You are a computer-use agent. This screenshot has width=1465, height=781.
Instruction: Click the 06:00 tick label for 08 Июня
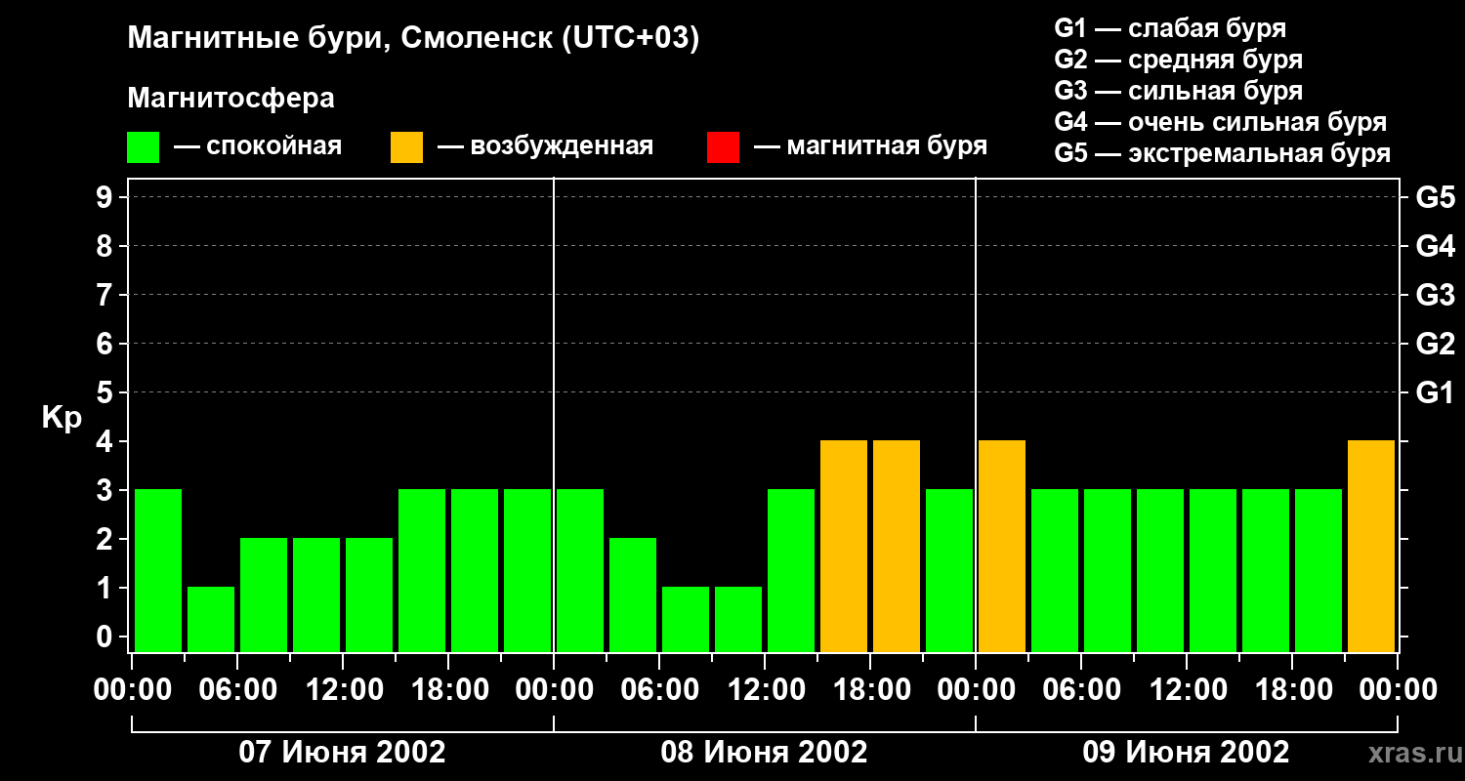pos(659,690)
